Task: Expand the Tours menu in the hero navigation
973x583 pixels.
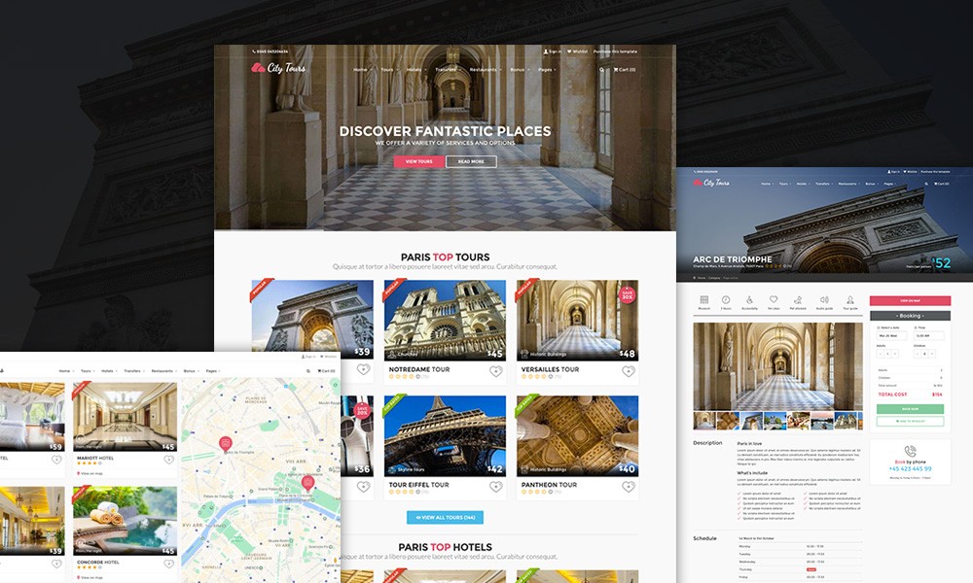Action: point(388,70)
